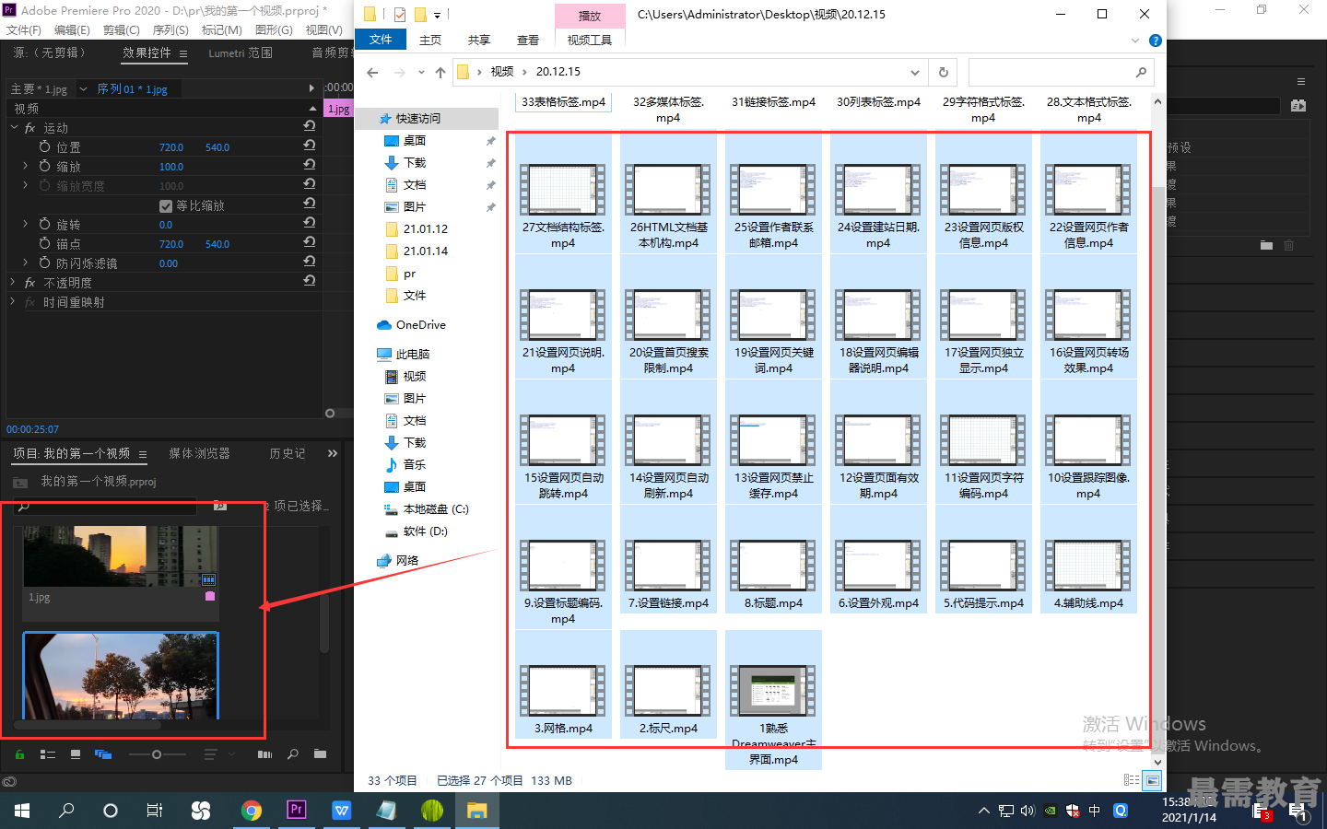Screen dimensions: 1327x829
Task: Toggle the 防闪烁滤镜 stopwatch icon
Action: [x=44, y=263]
